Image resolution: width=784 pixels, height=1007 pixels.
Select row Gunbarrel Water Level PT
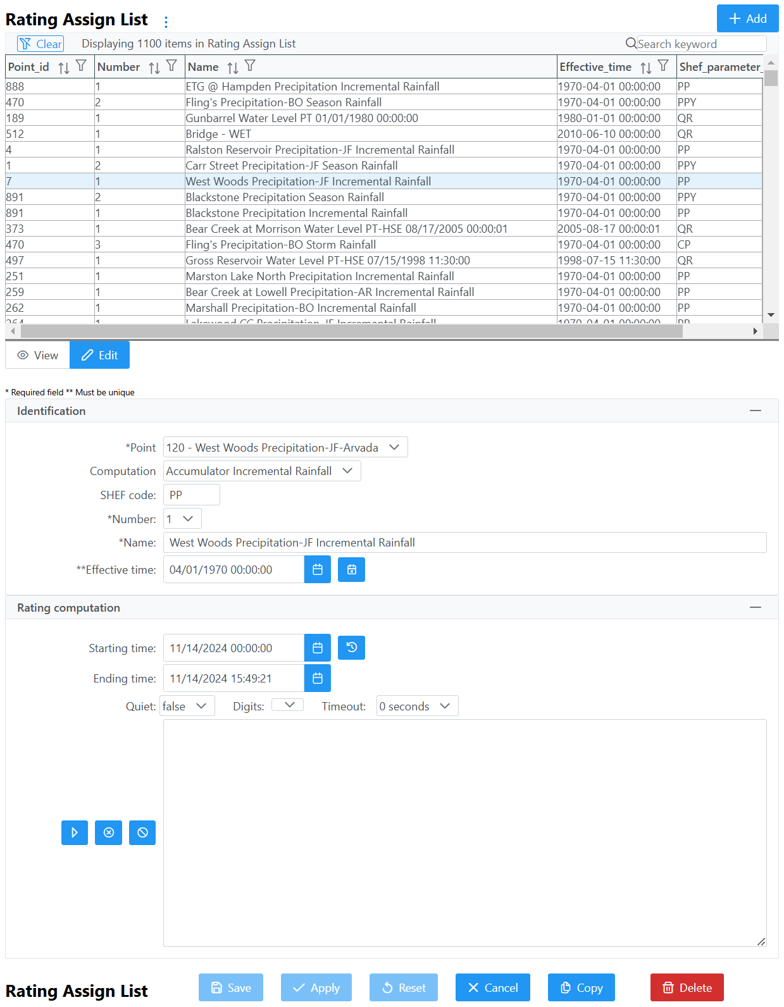coord(383,118)
